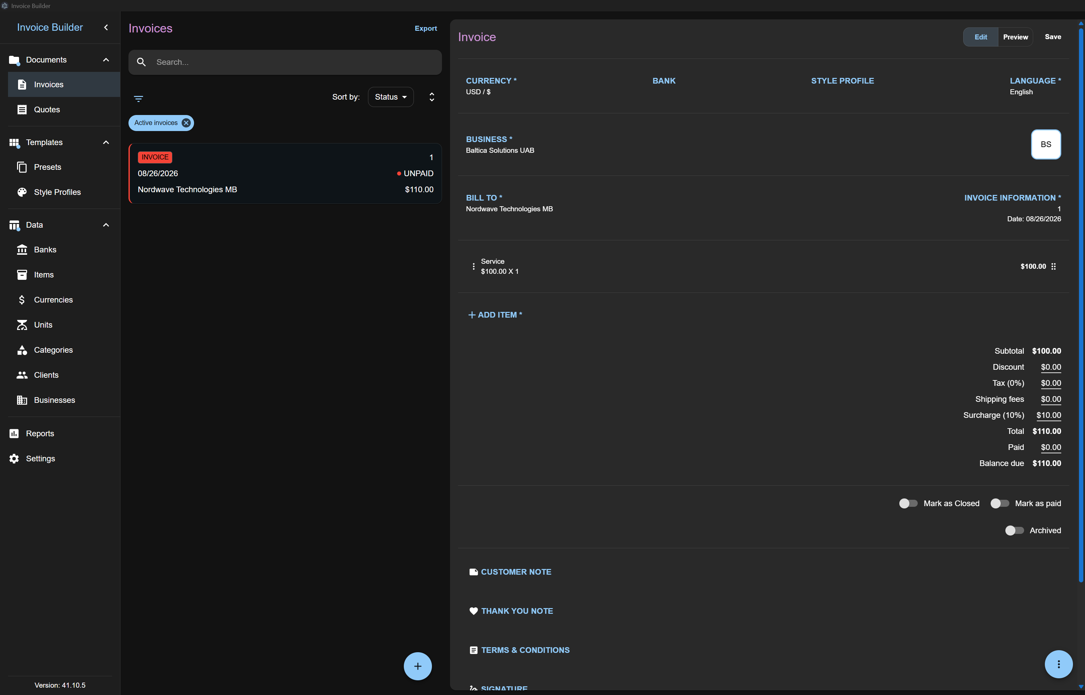
Task: Collapse sidebar with the chevron-left icon
Action: (106, 27)
